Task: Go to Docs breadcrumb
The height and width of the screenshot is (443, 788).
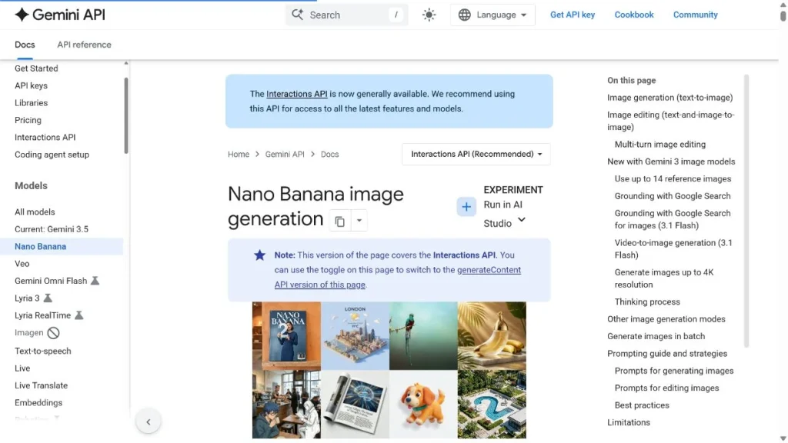Action: point(329,154)
